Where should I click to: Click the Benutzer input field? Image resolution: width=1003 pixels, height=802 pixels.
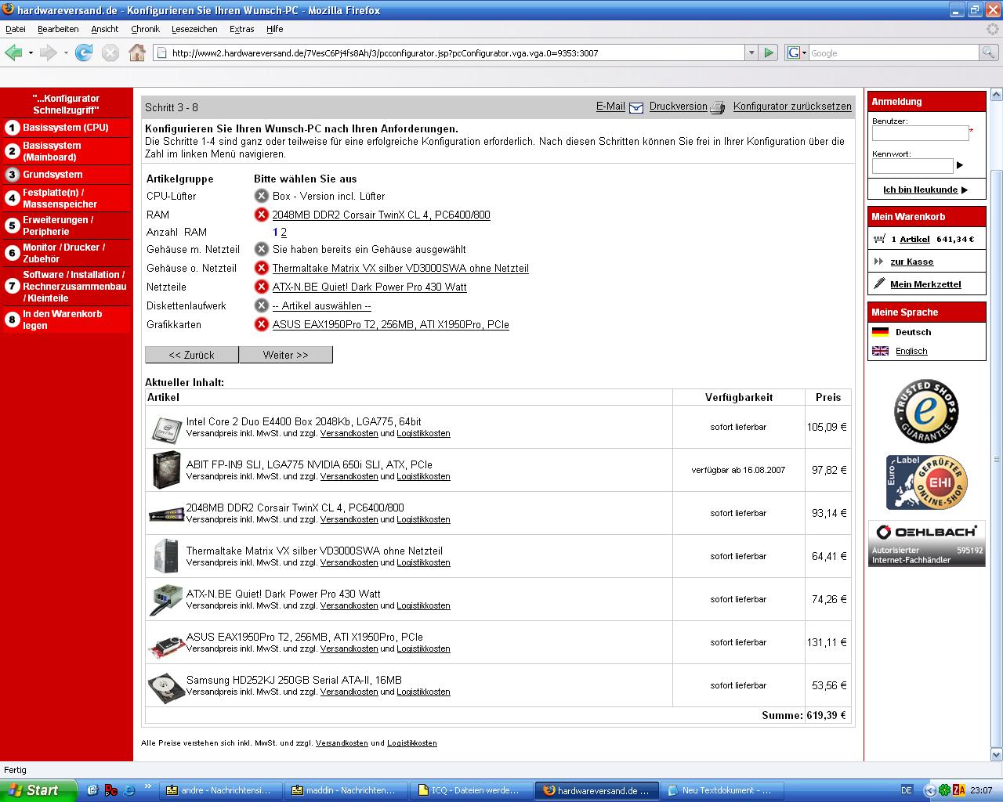point(921,133)
